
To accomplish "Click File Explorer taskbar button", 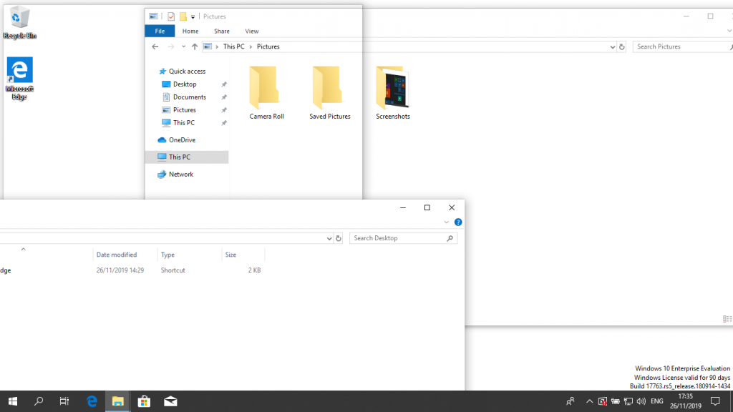I will [x=118, y=401].
